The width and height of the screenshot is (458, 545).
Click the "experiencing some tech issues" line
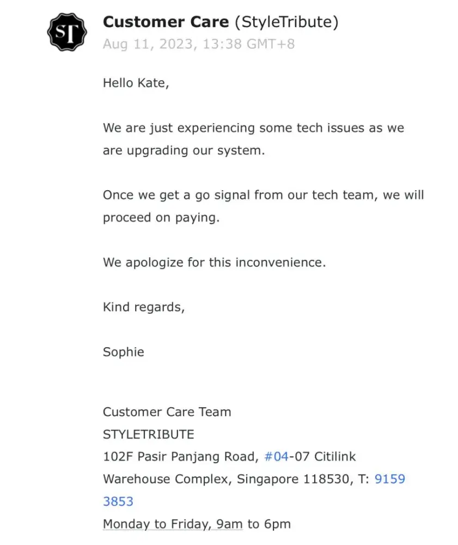253,128
